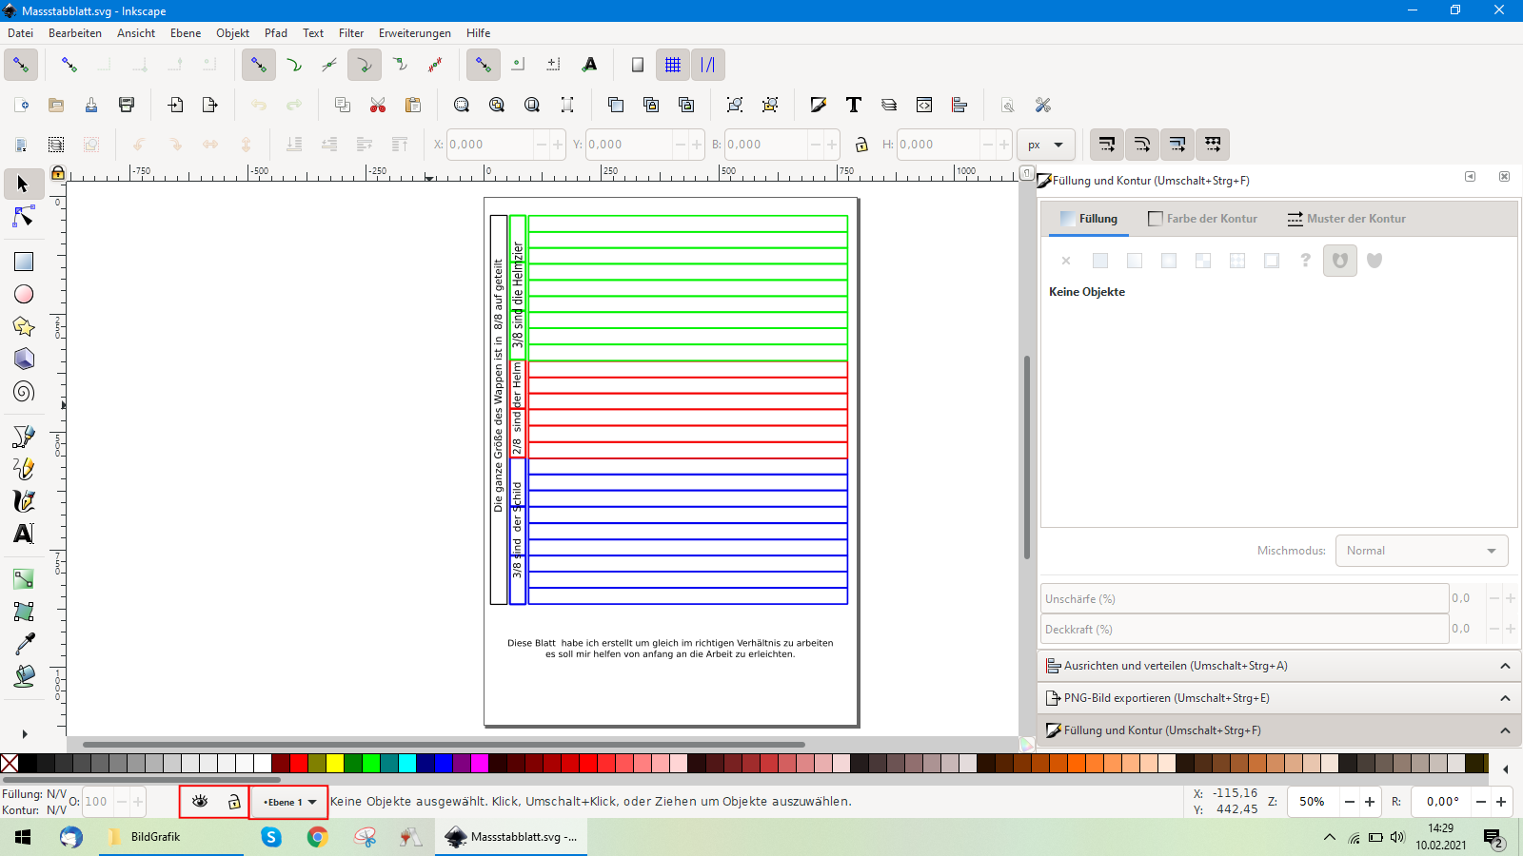This screenshot has height=856, width=1523.
Task: Open the Erweiterungen menu
Action: pos(414,33)
